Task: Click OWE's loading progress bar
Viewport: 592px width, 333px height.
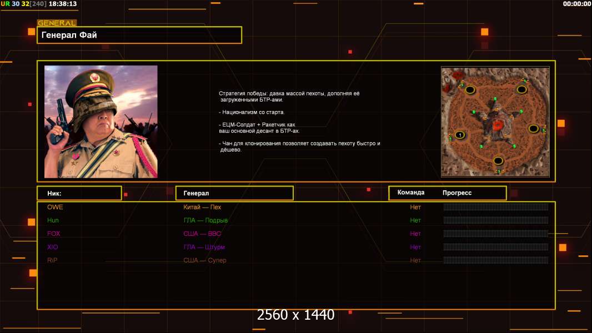Action: pos(495,207)
